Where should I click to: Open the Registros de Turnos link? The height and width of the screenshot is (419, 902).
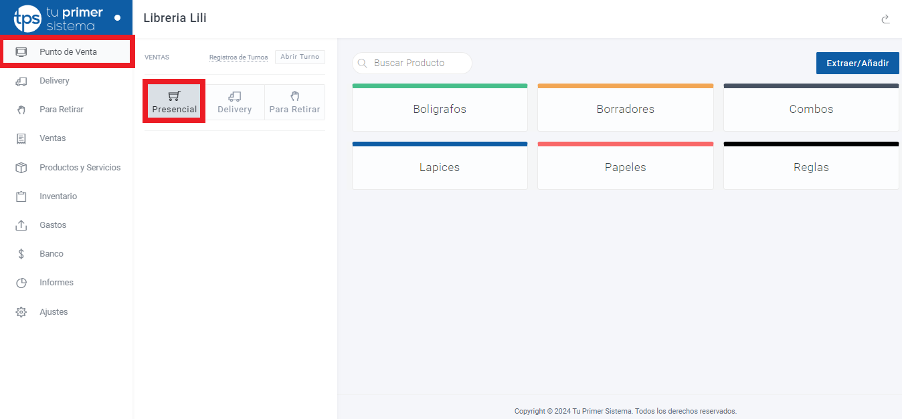click(x=238, y=57)
